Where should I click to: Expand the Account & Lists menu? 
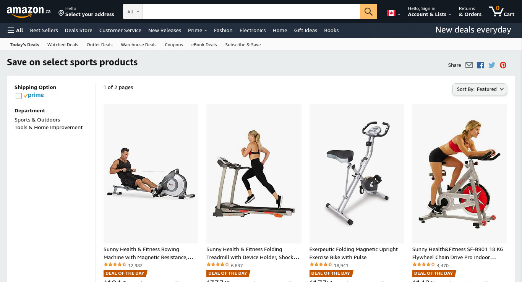pos(429,11)
